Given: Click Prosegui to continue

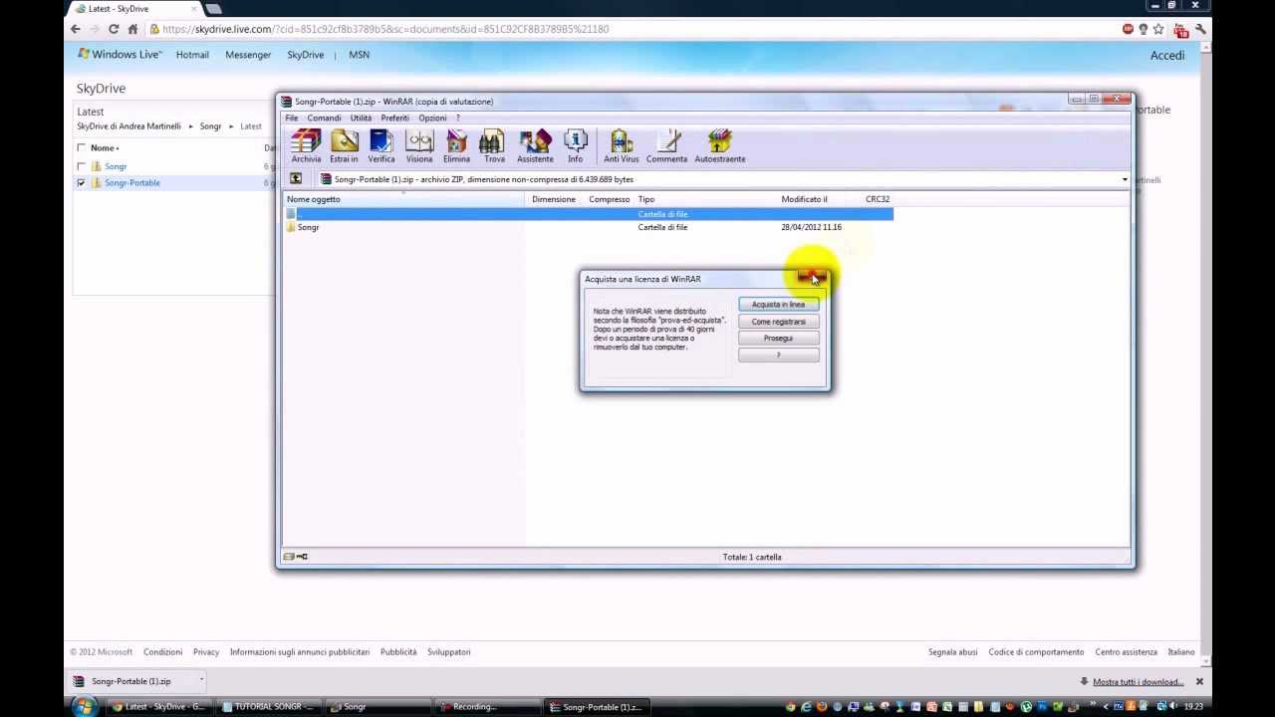Looking at the screenshot, I should click(779, 339).
